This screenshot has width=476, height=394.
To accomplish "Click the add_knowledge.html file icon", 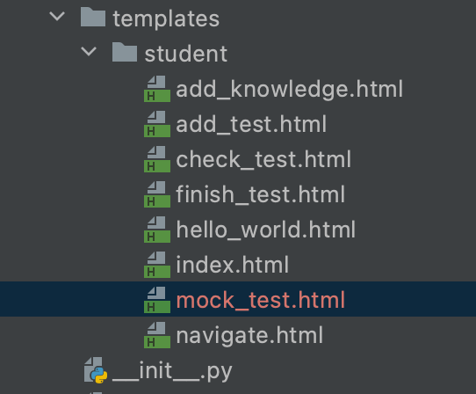I will coord(157,89).
